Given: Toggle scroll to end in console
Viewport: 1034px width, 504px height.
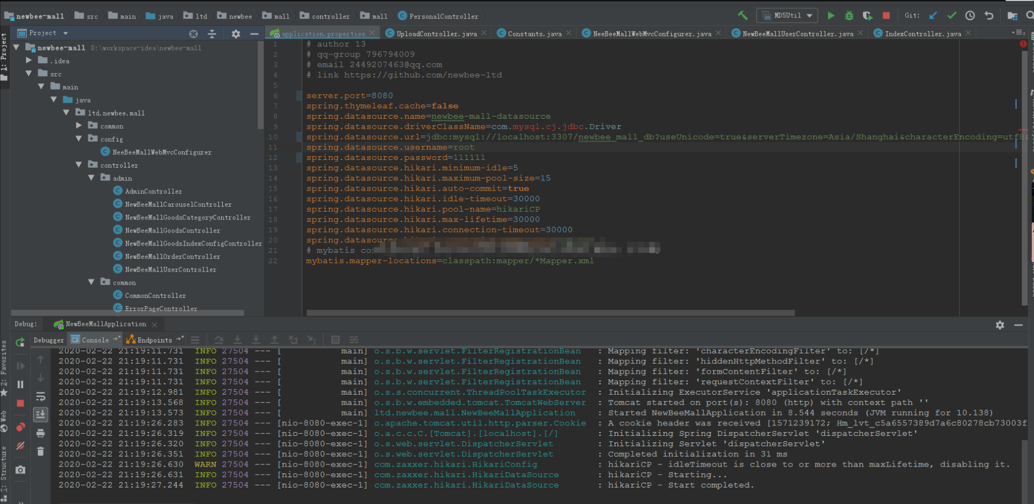Looking at the screenshot, I should pyautogui.click(x=41, y=414).
